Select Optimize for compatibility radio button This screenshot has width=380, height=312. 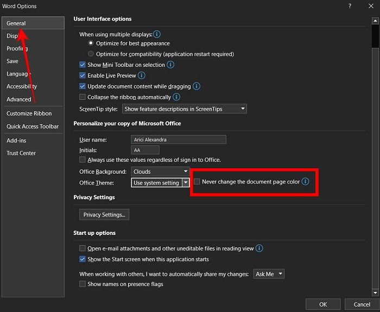(x=91, y=54)
